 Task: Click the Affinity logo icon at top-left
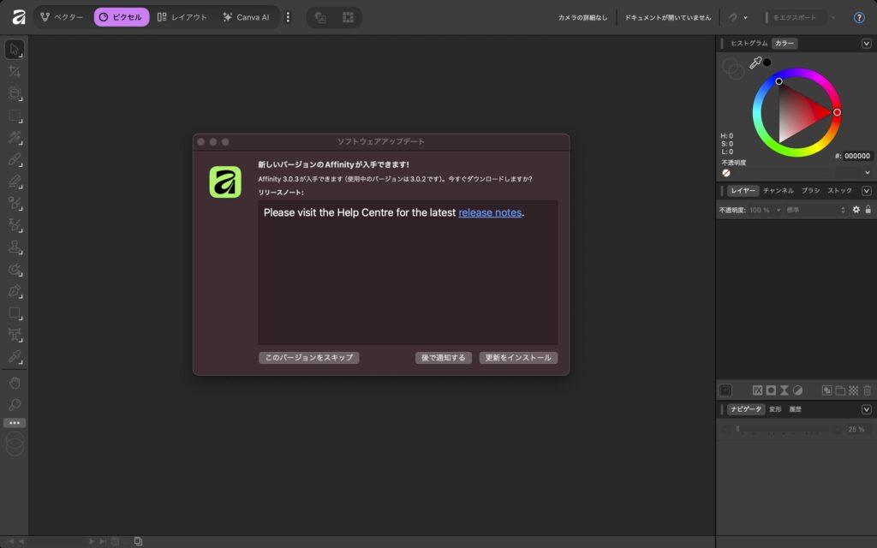click(18, 17)
